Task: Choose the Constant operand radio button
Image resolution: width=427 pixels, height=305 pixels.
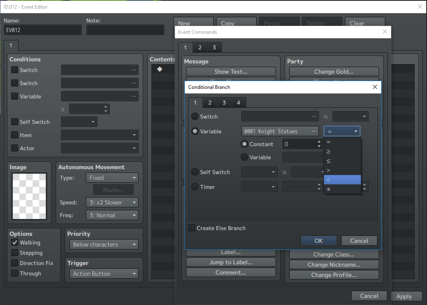Action: tap(244, 144)
